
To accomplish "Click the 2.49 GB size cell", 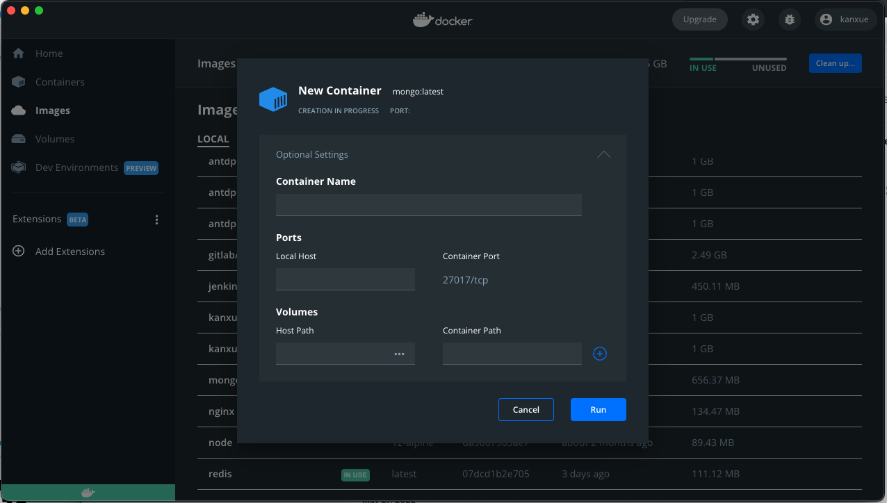I will [x=710, y=255].
